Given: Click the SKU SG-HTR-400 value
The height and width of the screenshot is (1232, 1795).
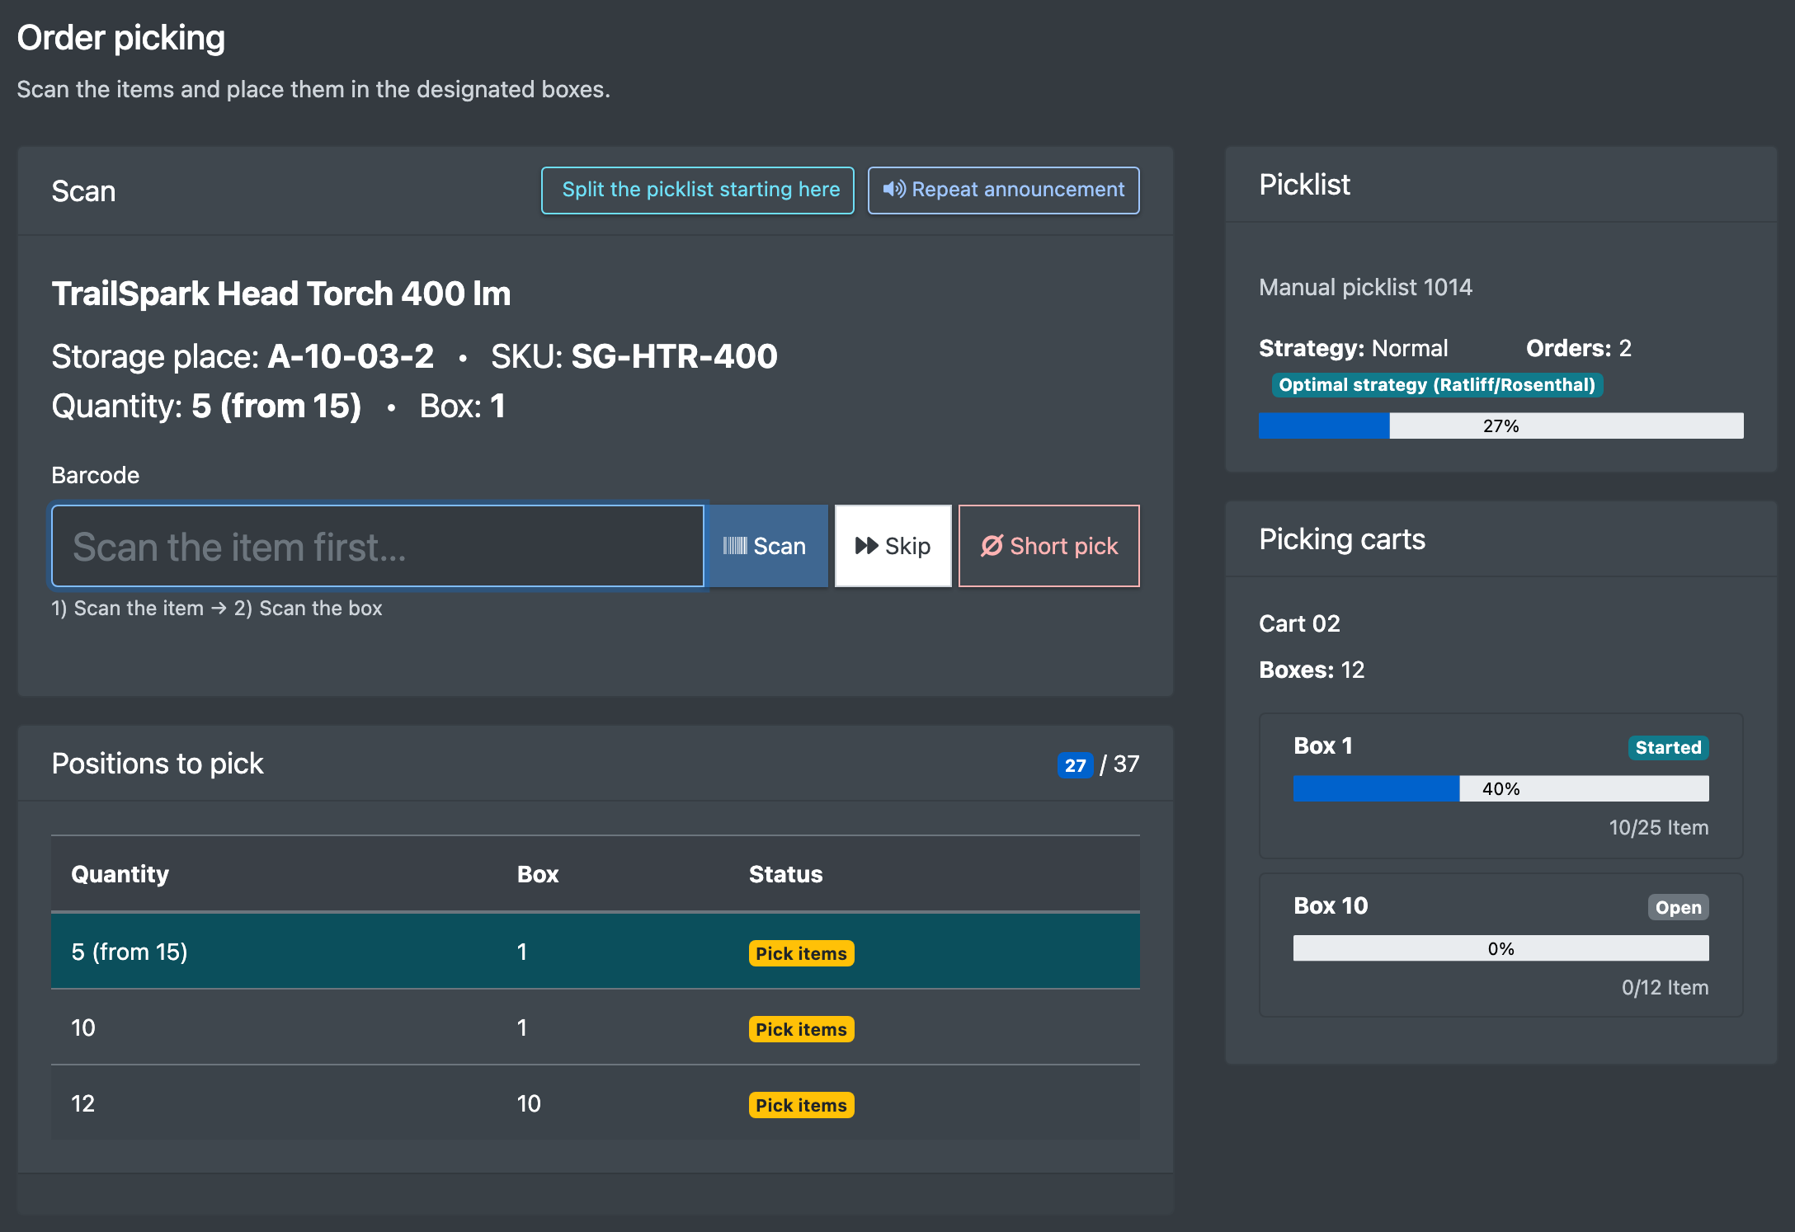Looking at the screenshot, I should click(674, 356).
